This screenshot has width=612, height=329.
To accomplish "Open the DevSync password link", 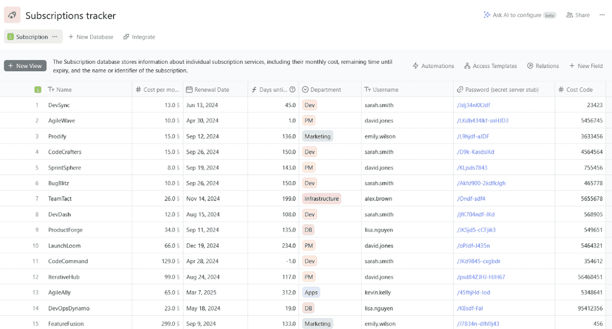I will point(473,105).
